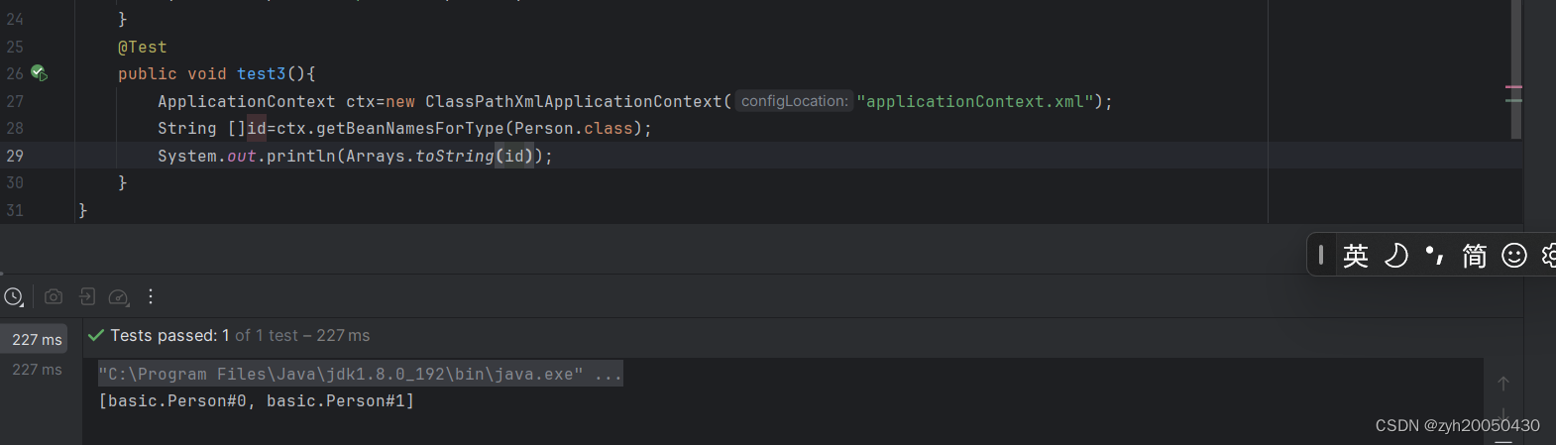Click line number 29 in the gutter

click(x=15, y=156)
